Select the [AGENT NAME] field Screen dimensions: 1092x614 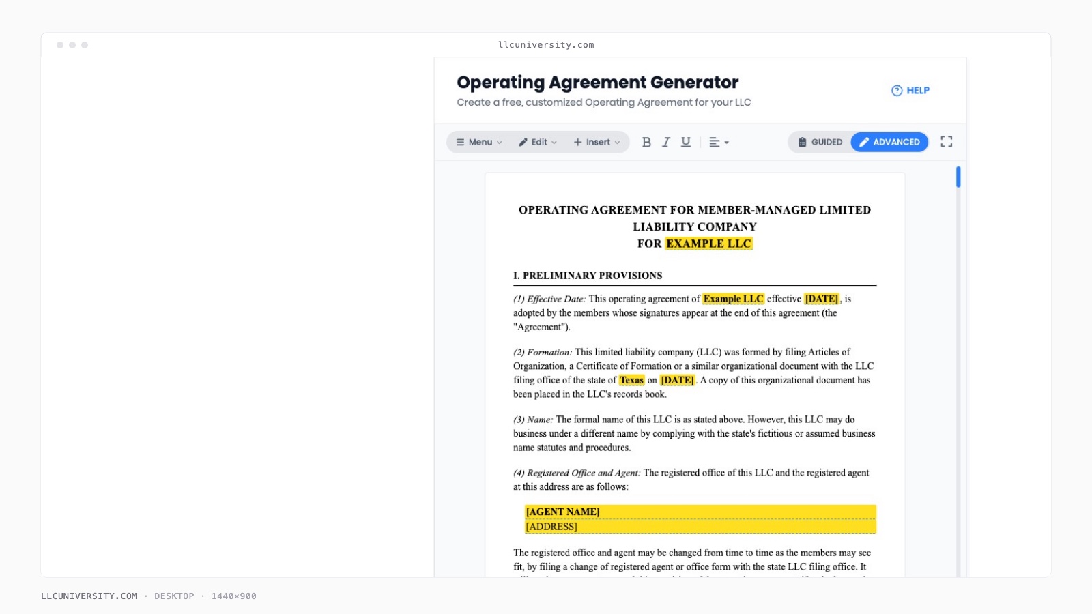coord(700,512)
